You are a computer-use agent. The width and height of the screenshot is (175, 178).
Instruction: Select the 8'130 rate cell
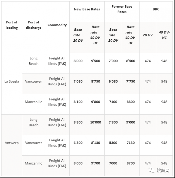pyautogui.click(x=96, y=143)
